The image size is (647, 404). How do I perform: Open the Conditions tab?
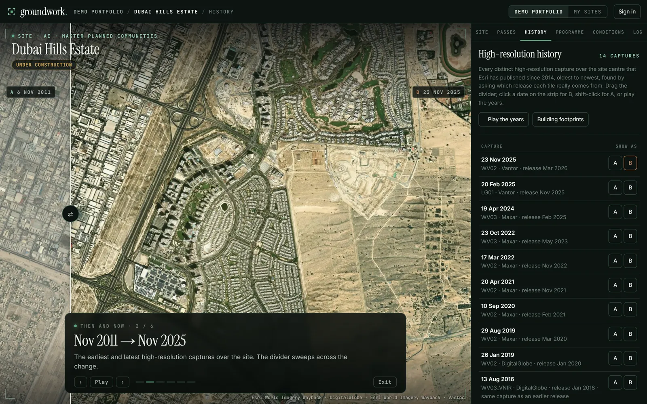pos(608,32)
